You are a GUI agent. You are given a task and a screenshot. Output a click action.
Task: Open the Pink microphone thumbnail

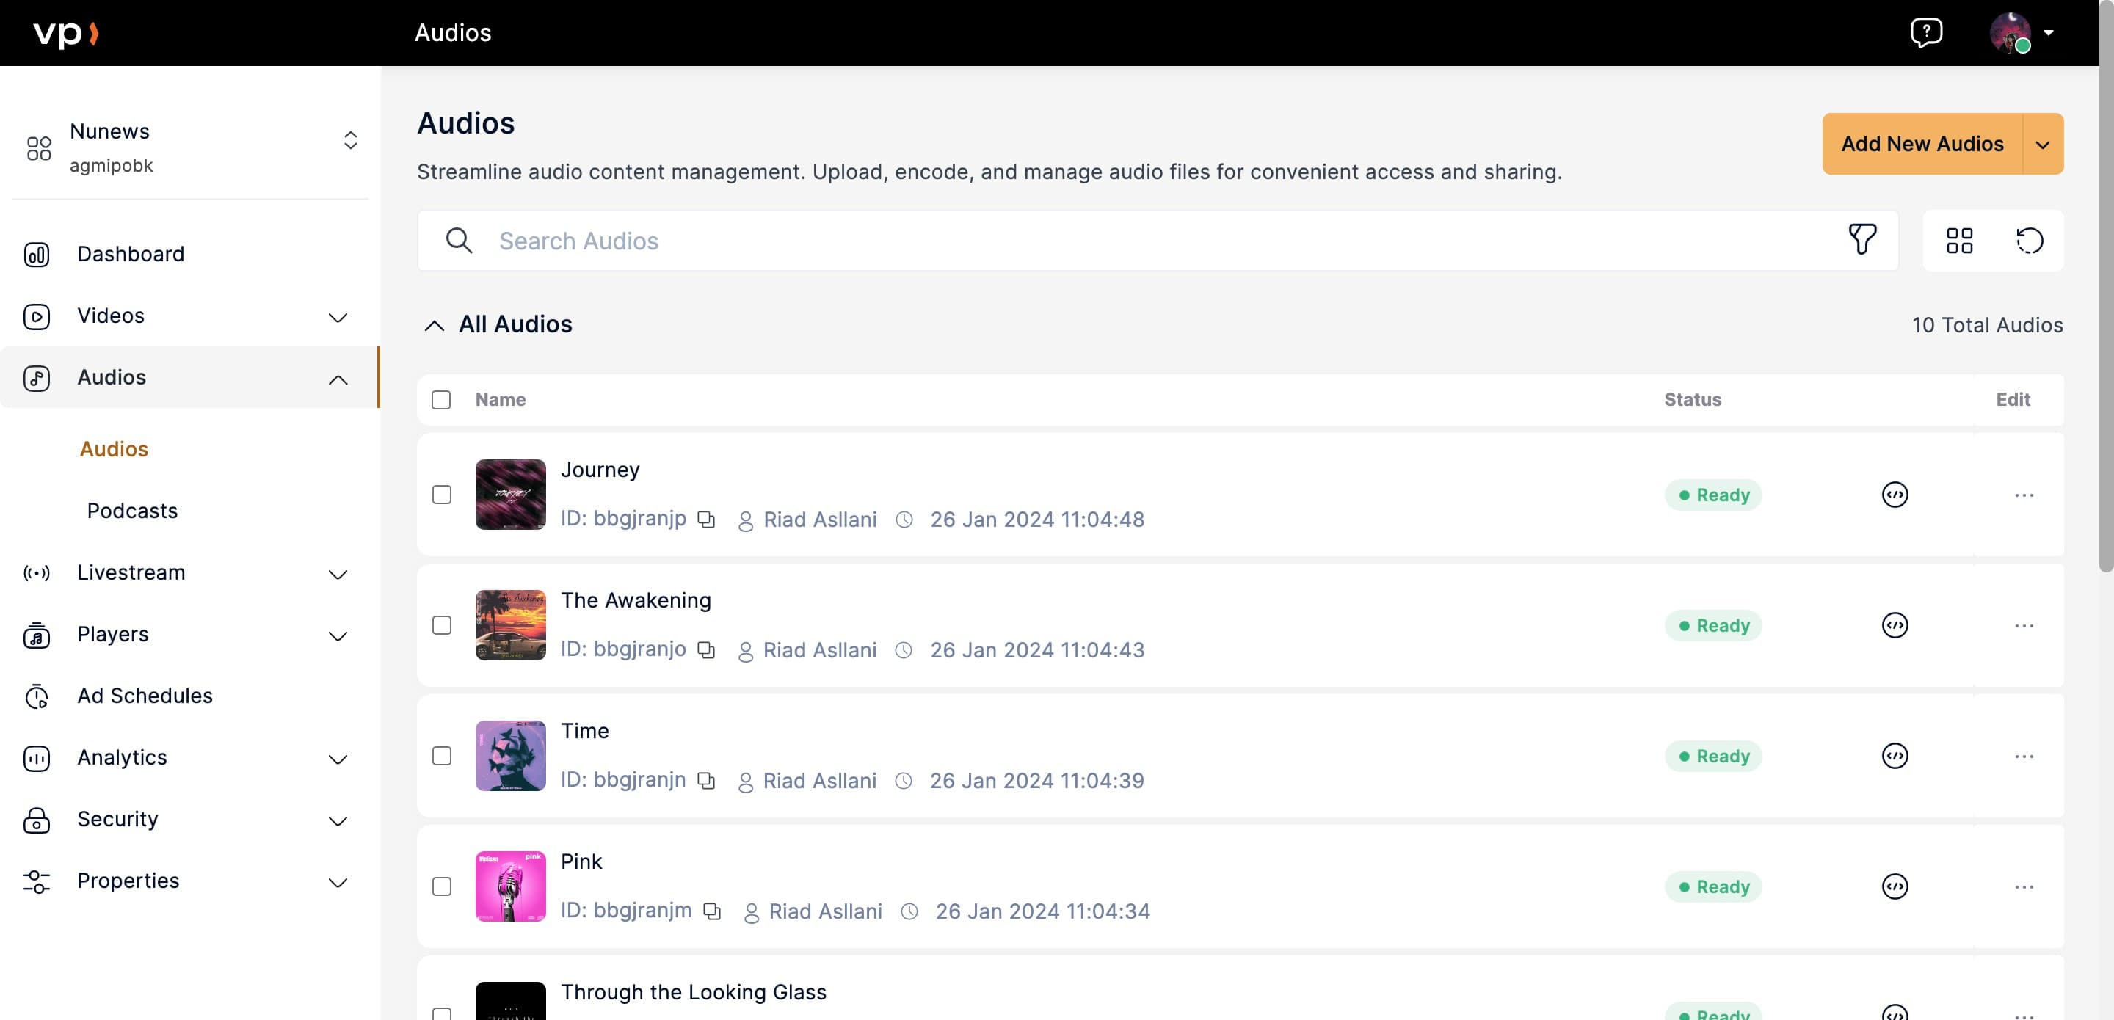510,886
